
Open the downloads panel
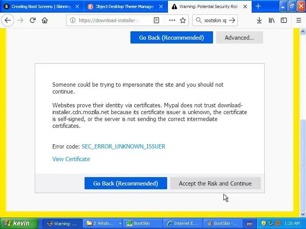point(259,20)
